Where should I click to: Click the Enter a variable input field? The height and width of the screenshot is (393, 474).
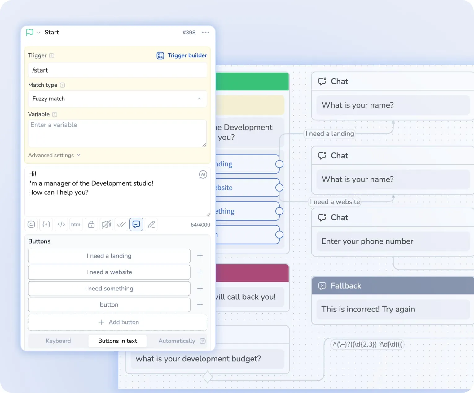[117, 133]
